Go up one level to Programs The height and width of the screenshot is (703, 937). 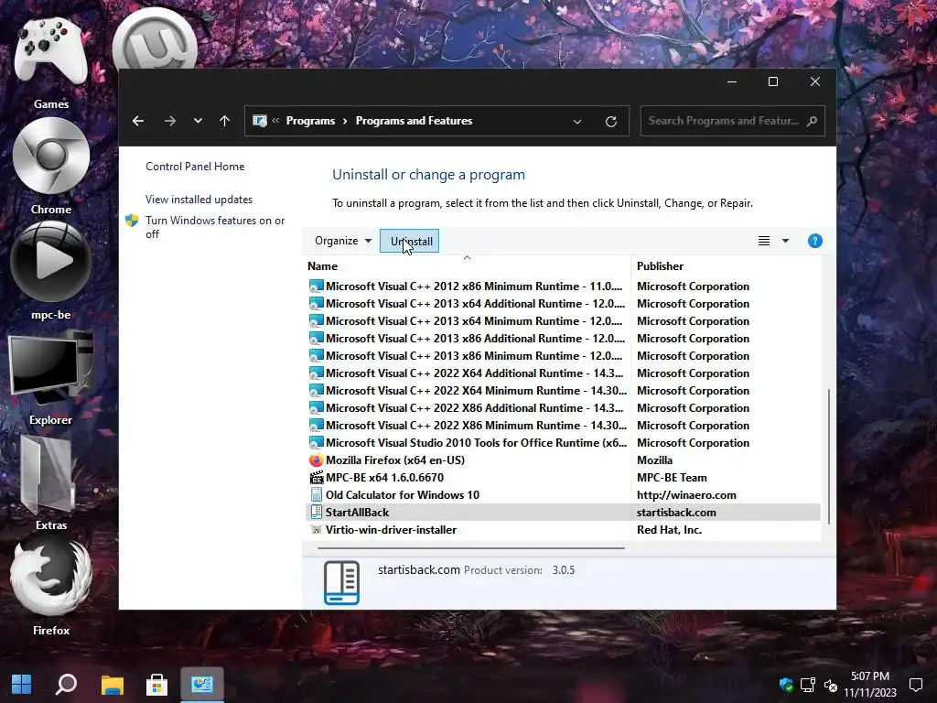(x=225, y=121)
